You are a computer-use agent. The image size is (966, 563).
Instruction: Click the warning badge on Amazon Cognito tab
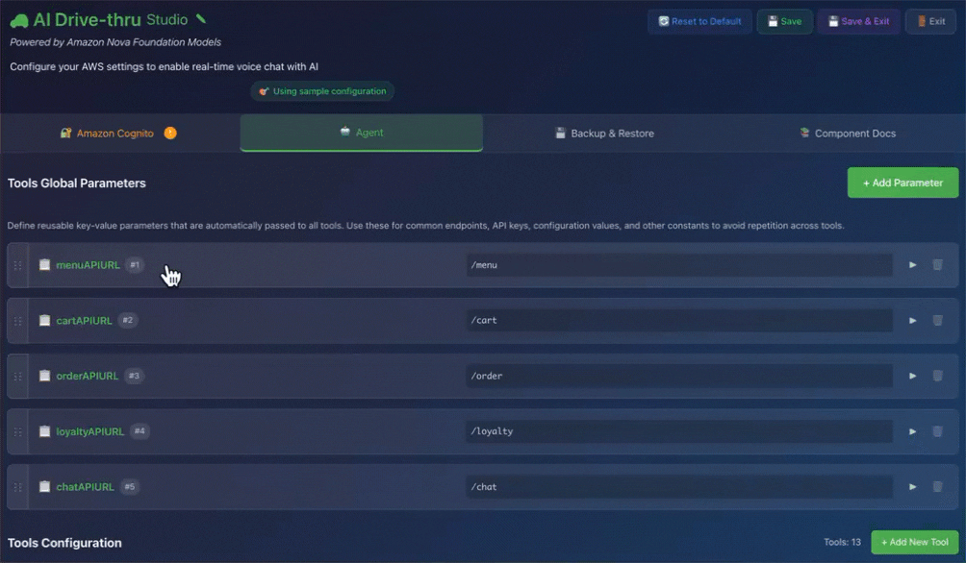pos(170,133)
